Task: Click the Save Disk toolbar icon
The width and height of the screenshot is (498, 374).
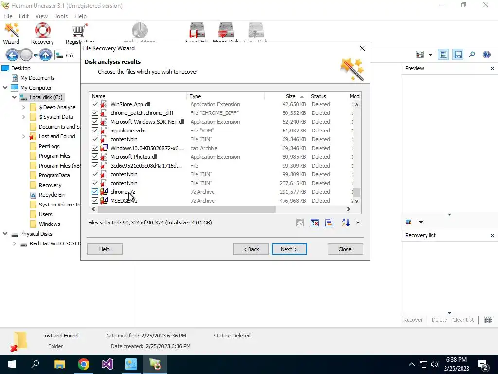Action: coord(197,31)
